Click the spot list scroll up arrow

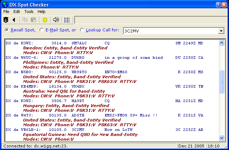click(221, 43)
